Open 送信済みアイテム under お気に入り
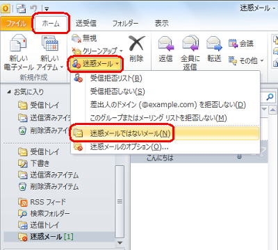The width and height of the screenshot is (278, 250). 44,118
